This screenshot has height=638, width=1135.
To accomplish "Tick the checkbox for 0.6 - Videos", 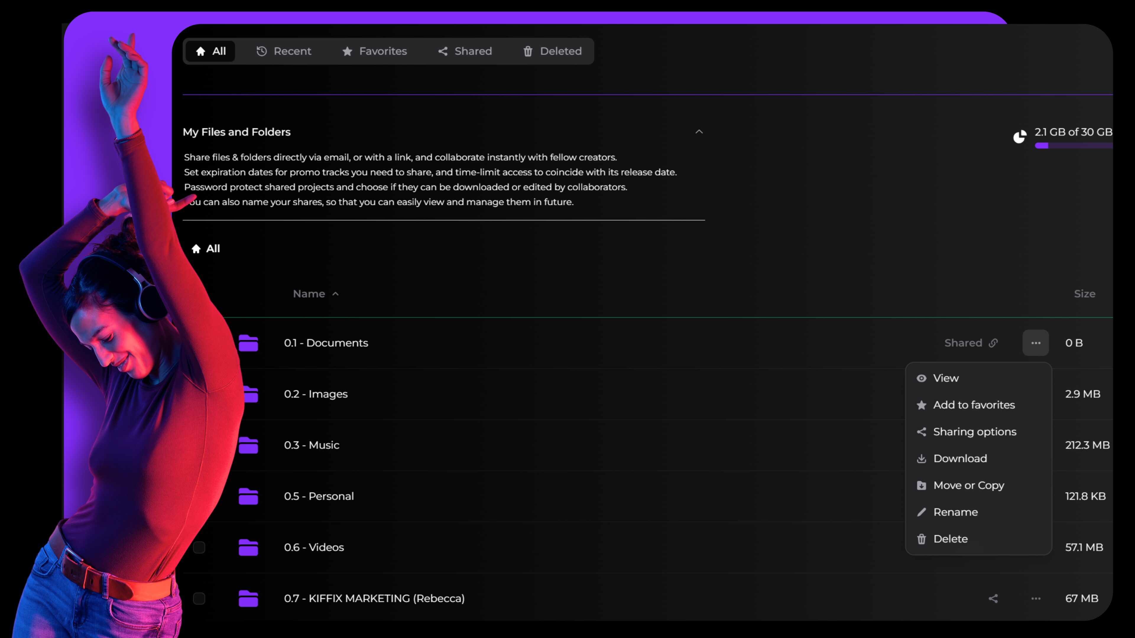I will [199, 547].
